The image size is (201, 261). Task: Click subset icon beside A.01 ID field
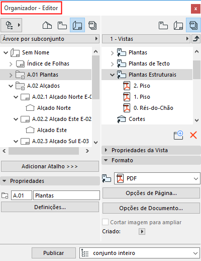[5, 195]
